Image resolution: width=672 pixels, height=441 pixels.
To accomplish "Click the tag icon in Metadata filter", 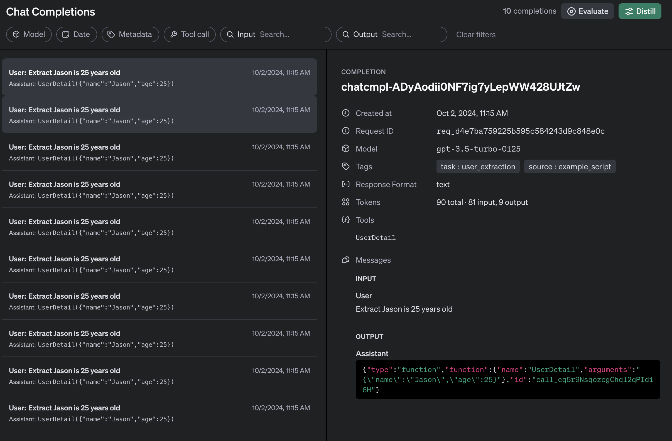I will point(111,34).
